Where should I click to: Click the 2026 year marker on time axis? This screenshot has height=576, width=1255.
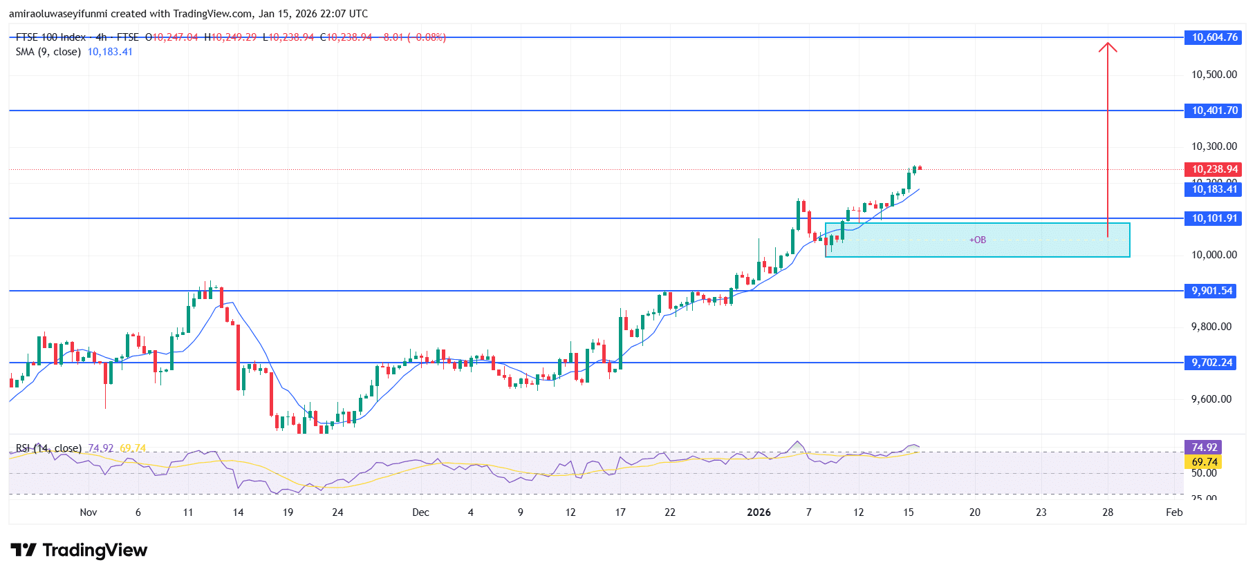click(x=759, y=512)
